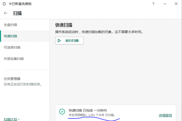Click text 未检测到威胁。1,451 个文件 已扫描。

click(92, 115)
